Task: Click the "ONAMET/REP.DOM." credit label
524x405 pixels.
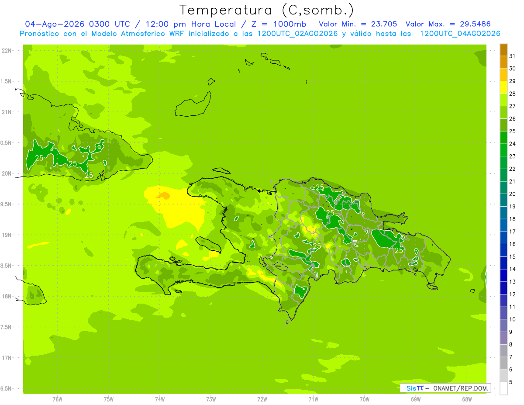Action: (x=461, y=388)
